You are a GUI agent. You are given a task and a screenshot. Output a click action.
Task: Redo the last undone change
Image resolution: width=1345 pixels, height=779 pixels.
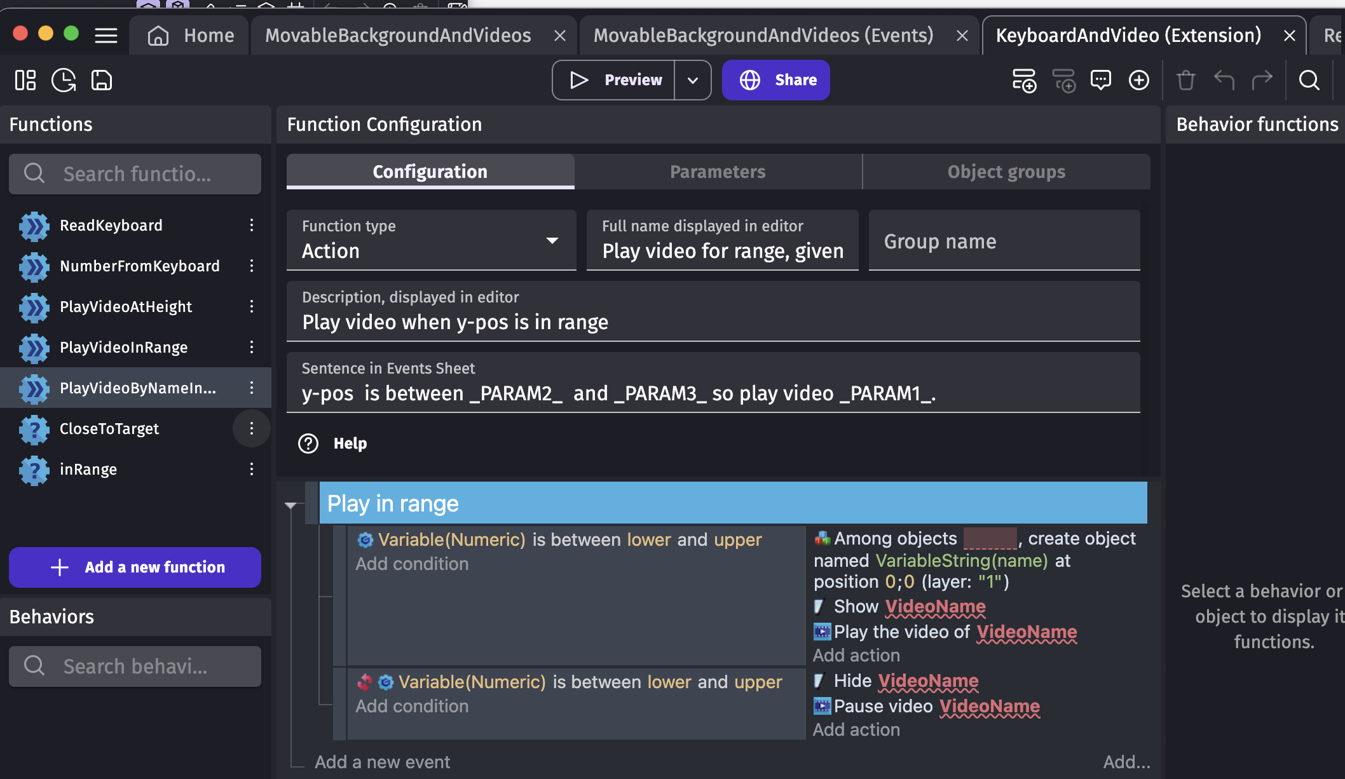[1262, 80]
